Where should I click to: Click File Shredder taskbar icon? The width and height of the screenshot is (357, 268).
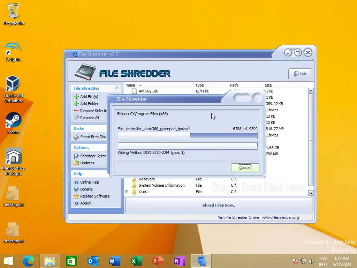[201, 261]
